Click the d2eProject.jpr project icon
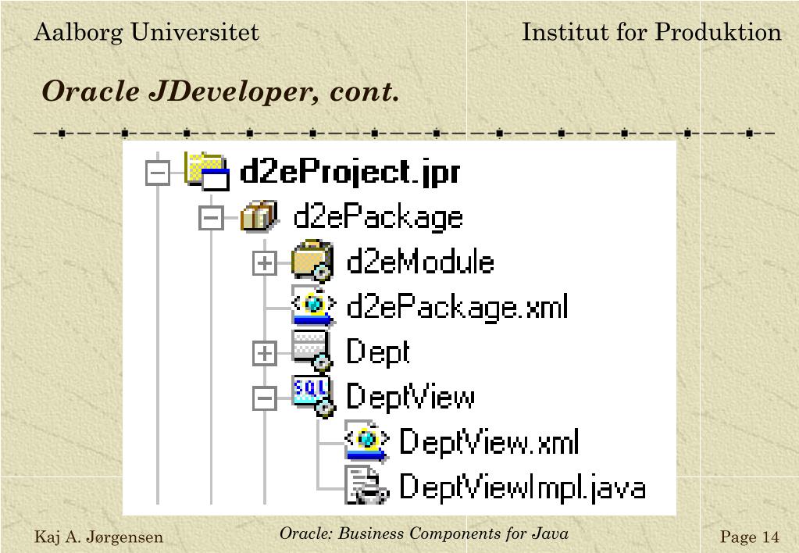The height and width of the screenshot is (553, 799). [207, 172]
